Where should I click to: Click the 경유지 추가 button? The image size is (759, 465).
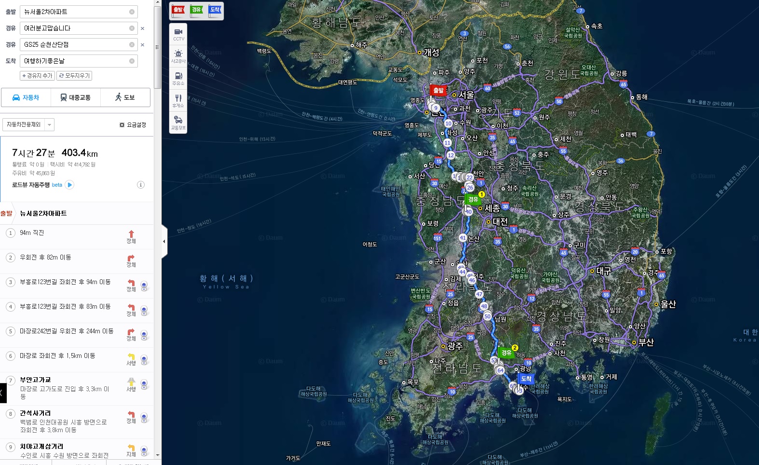click(37, 76)
